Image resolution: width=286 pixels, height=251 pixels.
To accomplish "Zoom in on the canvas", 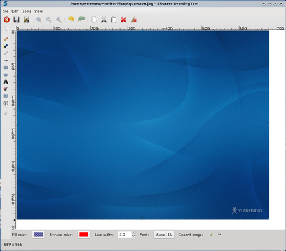I will click(39, 20).
